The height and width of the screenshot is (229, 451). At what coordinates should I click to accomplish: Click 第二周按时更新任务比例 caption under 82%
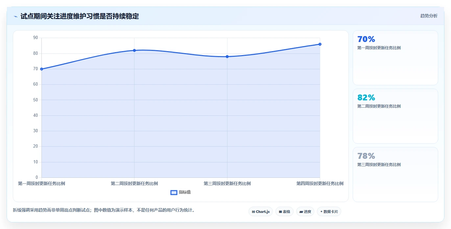click(x=379, y=106)
